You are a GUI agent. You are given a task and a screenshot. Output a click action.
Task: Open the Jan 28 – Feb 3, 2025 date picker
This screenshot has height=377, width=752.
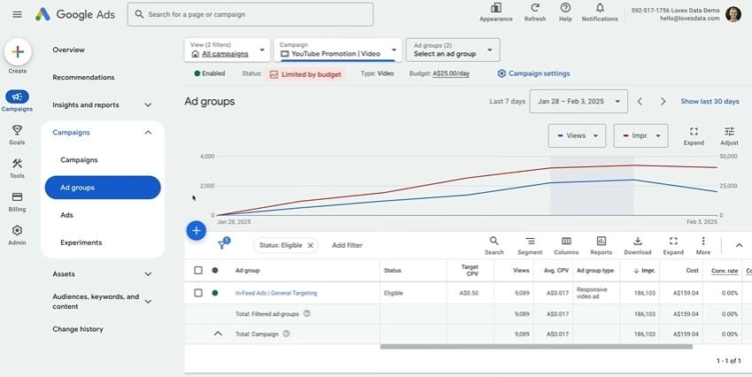coord(578,102)
